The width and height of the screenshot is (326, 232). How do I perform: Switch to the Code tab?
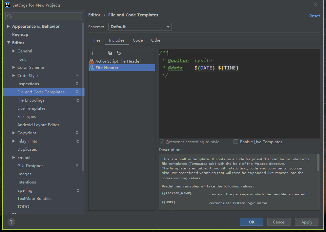[x=138, y=40]
